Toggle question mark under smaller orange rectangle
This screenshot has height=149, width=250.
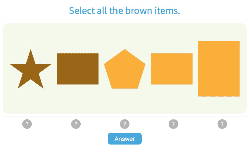(174, 124)
